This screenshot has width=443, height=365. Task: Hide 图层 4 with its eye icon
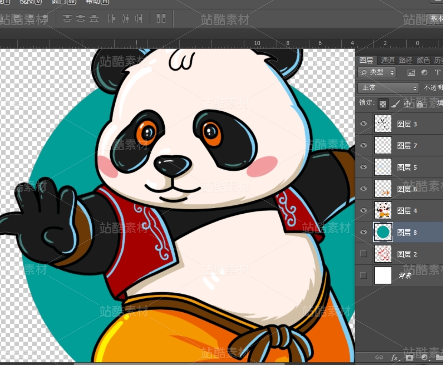[x=364, y=210]
